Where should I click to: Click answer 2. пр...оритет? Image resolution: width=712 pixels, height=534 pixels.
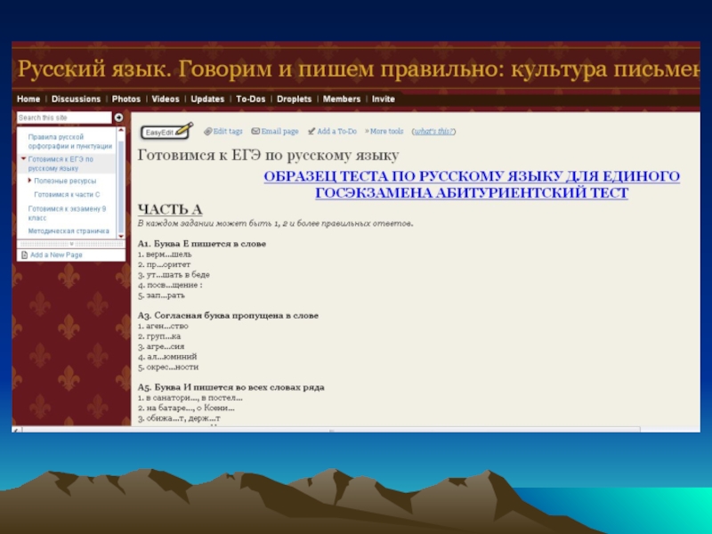click(164, 264)
